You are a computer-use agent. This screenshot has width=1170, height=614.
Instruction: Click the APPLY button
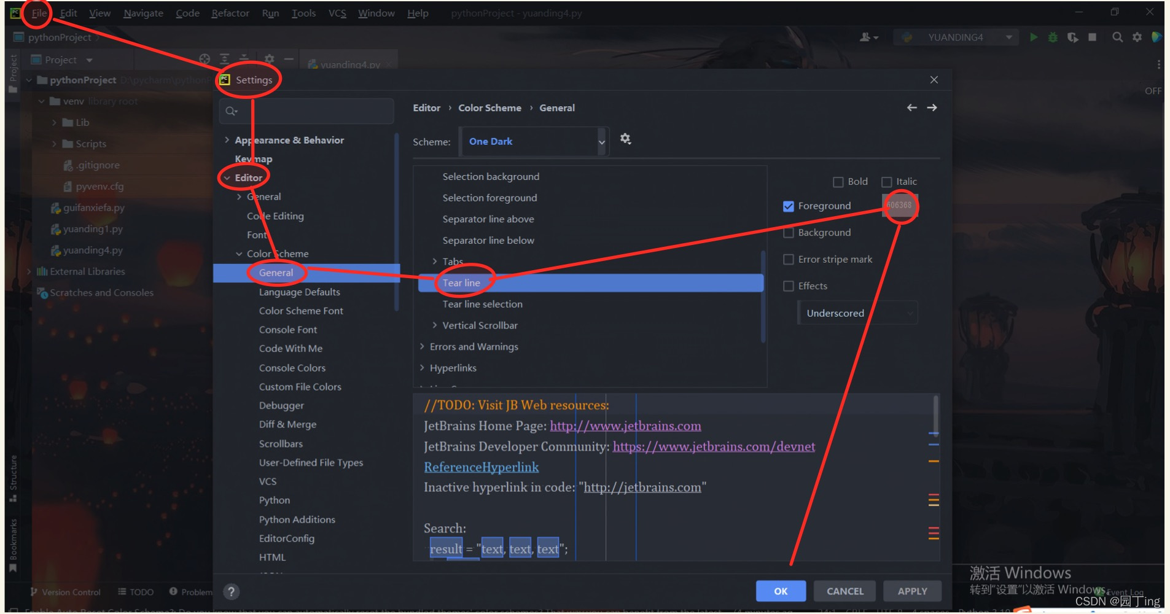(x=912, y=591)
